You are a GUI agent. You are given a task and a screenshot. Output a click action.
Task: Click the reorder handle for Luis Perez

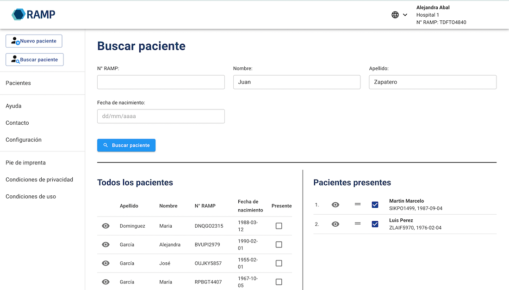click(358, 224)
